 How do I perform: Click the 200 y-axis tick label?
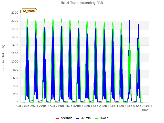[x=16, y=94]
